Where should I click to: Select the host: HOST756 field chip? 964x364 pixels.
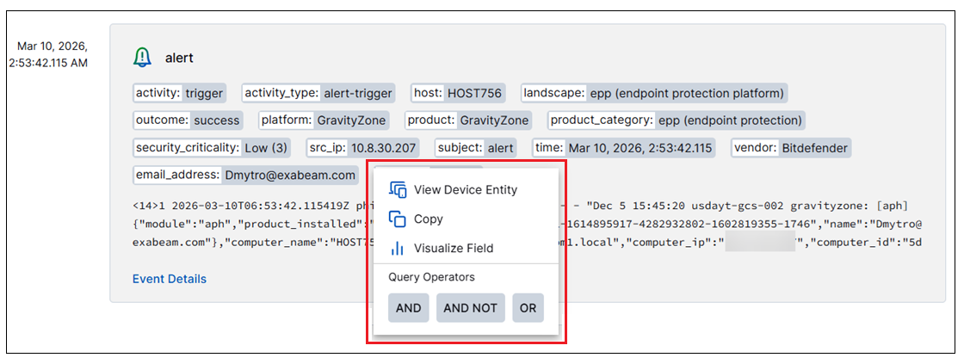pyautogui.click(x=457, y=94)
